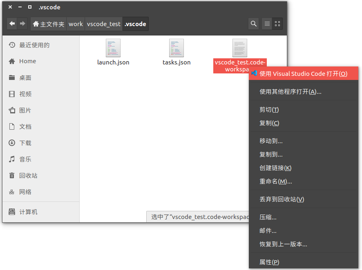The height and width of the screenshot is (270, 362).
Task: Open the 桌面 location in the sidebar
Action: pos(41,77)
